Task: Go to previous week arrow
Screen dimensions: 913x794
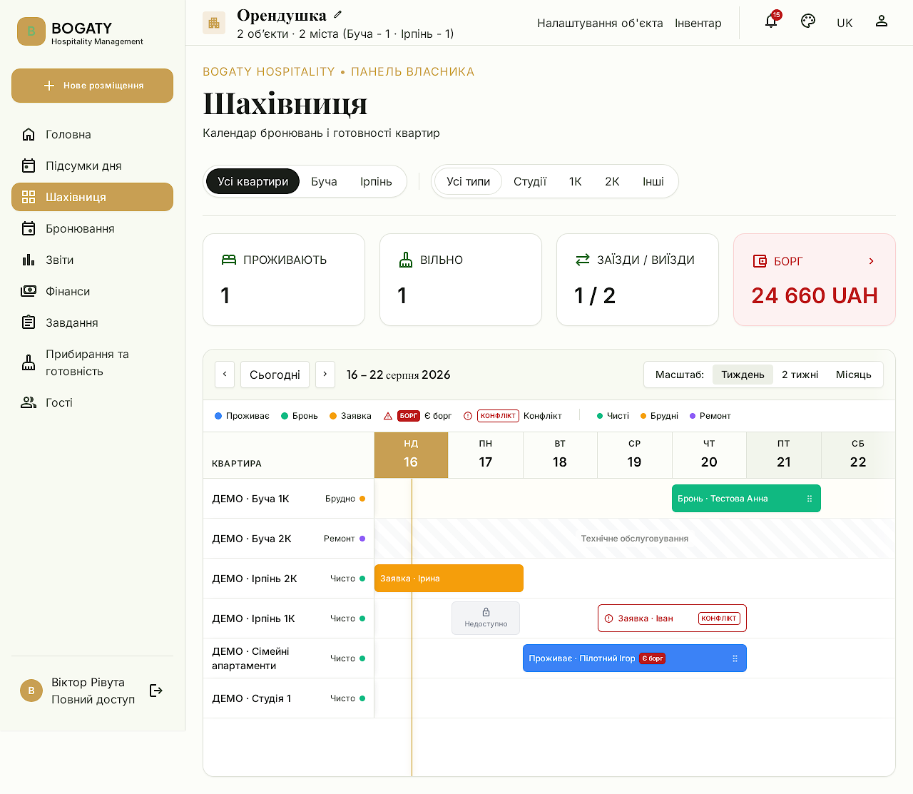Action: (225, 375)
